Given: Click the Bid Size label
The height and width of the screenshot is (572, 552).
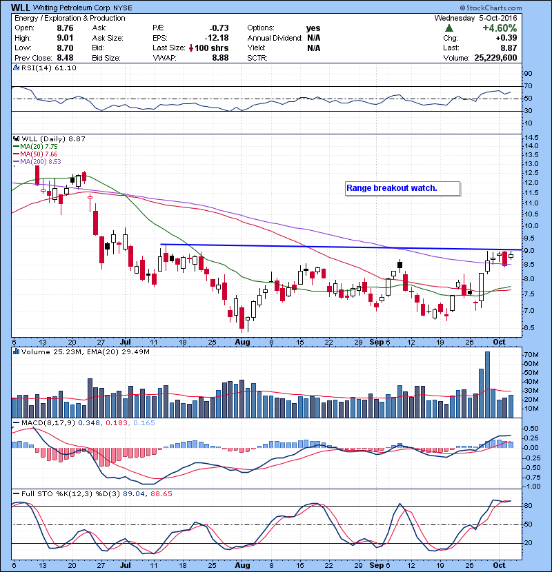Looking at the screenshot, I should pyautogui.click(x=106, y=58).
